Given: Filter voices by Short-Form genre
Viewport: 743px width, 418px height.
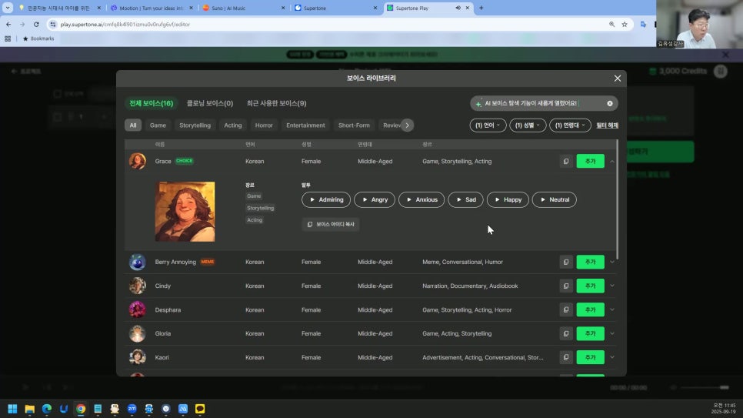Looking at the screenshot, I should [354, 125].
